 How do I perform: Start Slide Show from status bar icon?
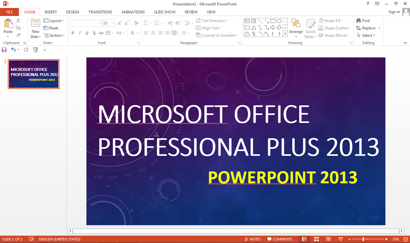[x=340, y=239]
